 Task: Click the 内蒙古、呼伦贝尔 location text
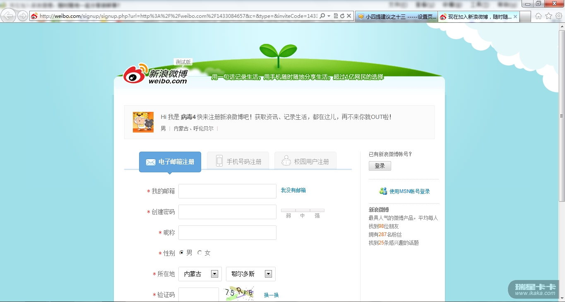194,128
